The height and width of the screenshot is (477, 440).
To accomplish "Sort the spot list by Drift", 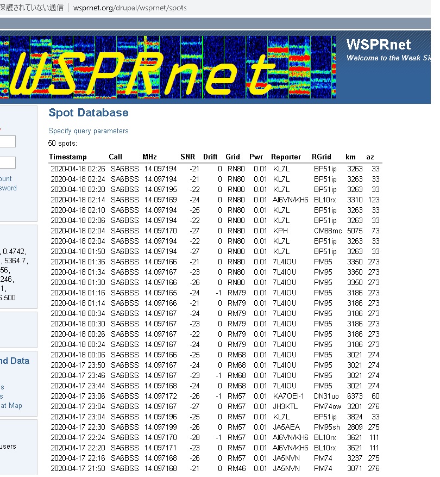I will click(210, 157).
